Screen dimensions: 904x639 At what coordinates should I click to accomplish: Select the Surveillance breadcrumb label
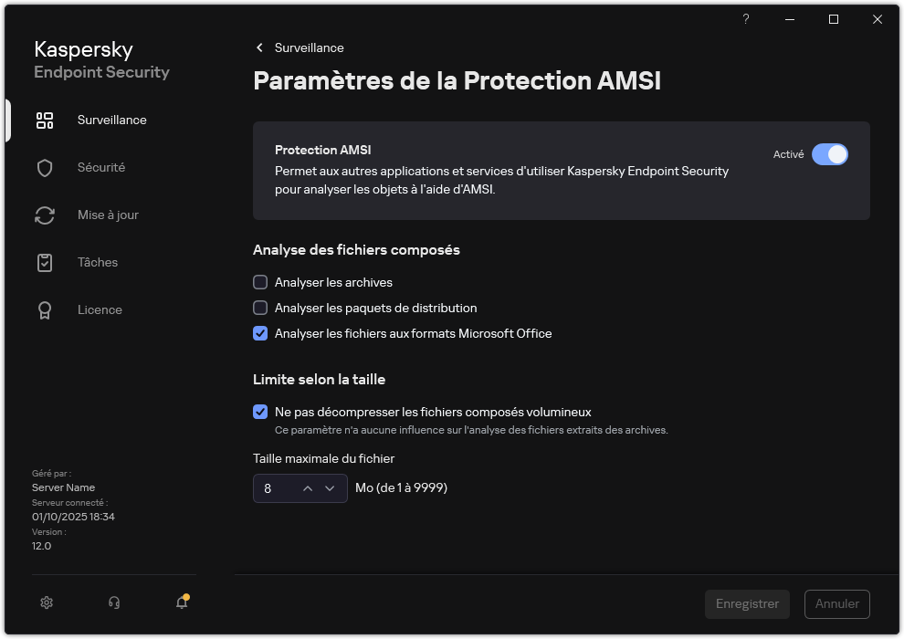point(310,47)
